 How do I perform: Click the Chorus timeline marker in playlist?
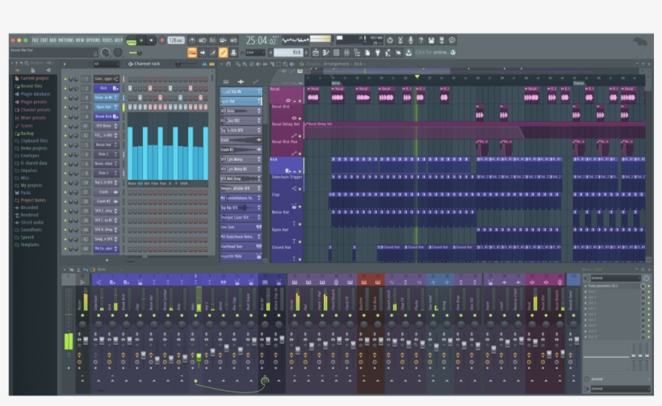pyautogui.click(x=578, y=83)
